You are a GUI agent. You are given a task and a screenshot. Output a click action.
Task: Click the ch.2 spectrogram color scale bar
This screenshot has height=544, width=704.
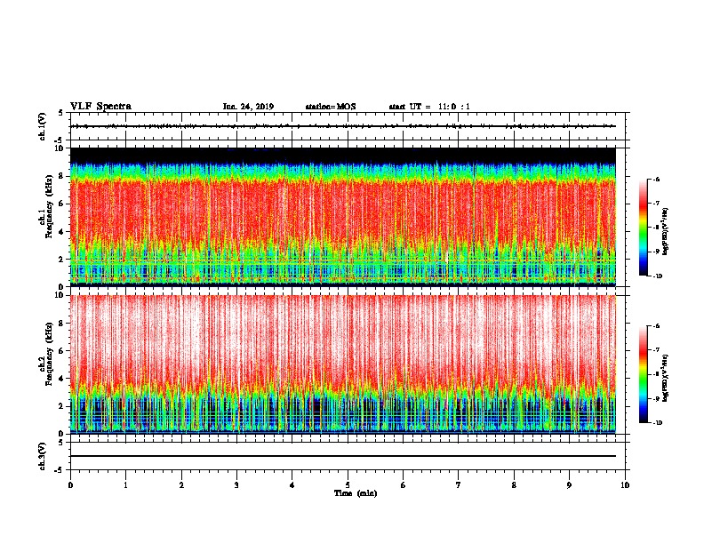(644, 374)
